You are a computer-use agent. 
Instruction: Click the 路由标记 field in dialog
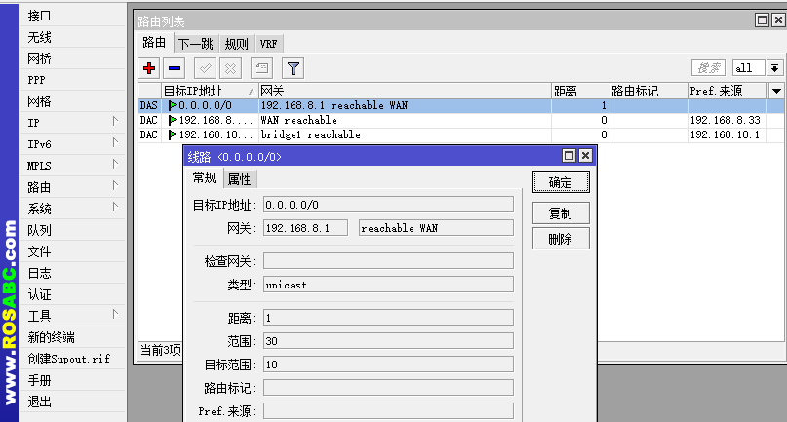pos(388,387)
